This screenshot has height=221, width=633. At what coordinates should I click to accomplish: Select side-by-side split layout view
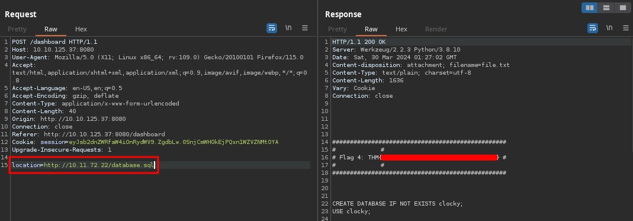coord(589,8)
